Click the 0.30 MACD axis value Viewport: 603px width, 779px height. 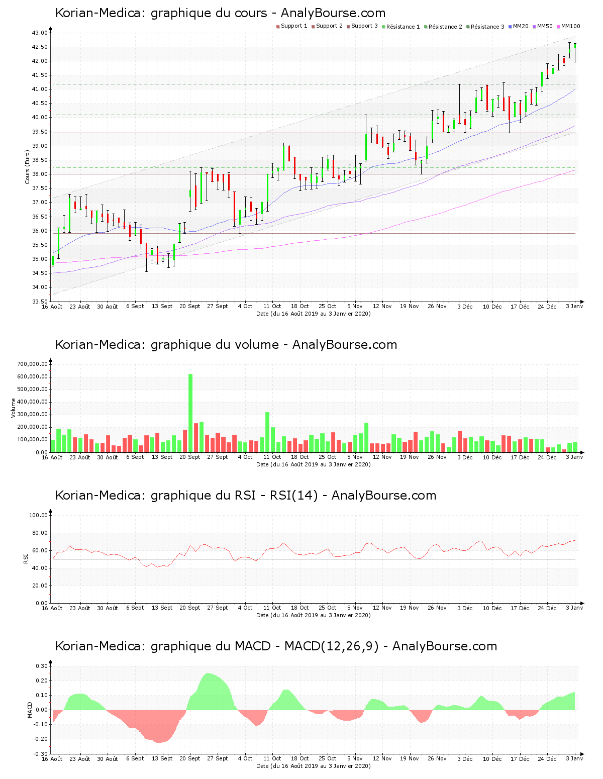pos(42,666)
